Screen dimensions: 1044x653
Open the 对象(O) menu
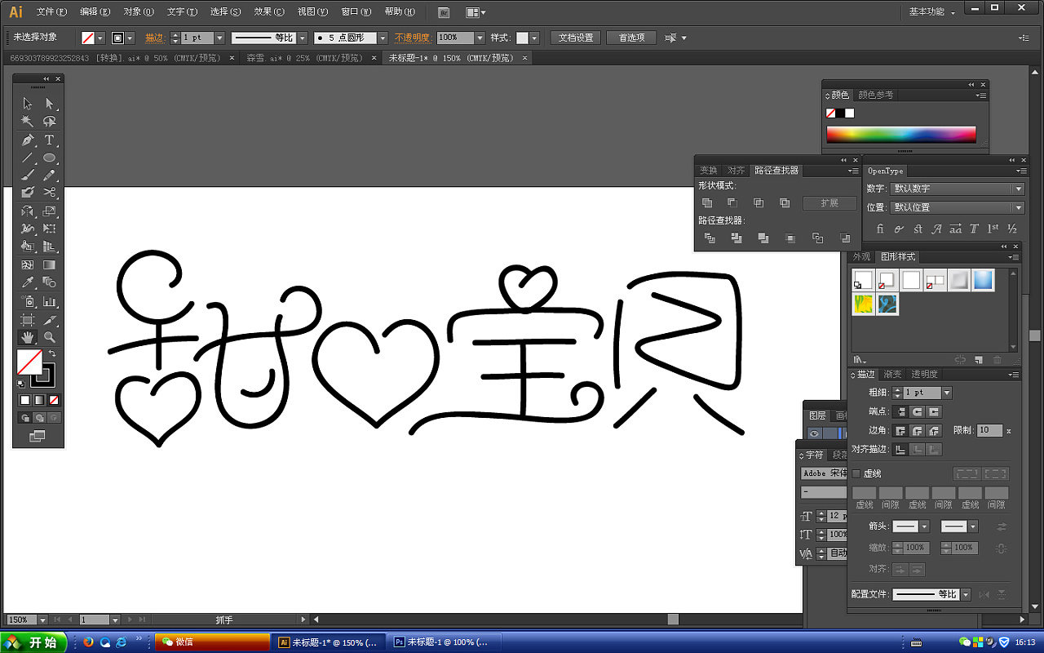(139, 12)
